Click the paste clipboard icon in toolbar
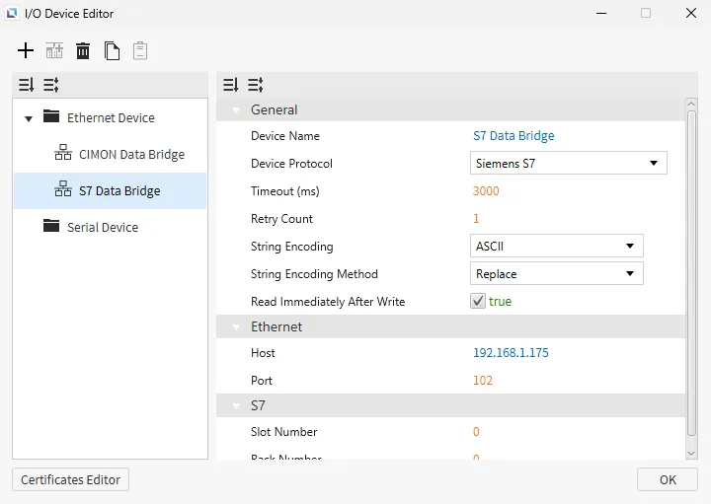 pos(140,50)
